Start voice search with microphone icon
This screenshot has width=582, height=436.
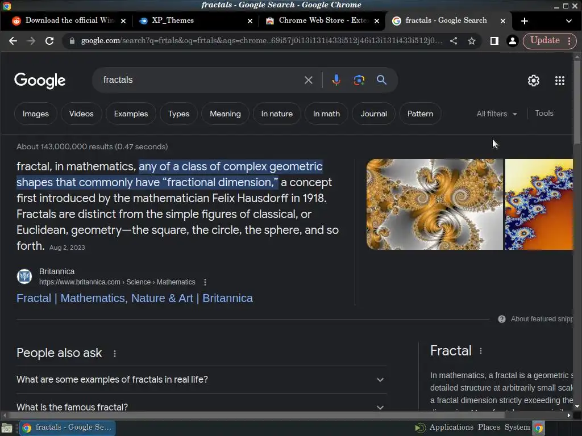pos(336,80)
